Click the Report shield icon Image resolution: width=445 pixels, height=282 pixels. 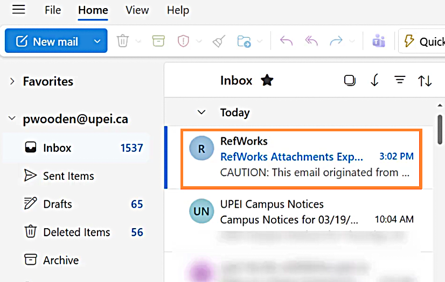[x=185, y=41]
